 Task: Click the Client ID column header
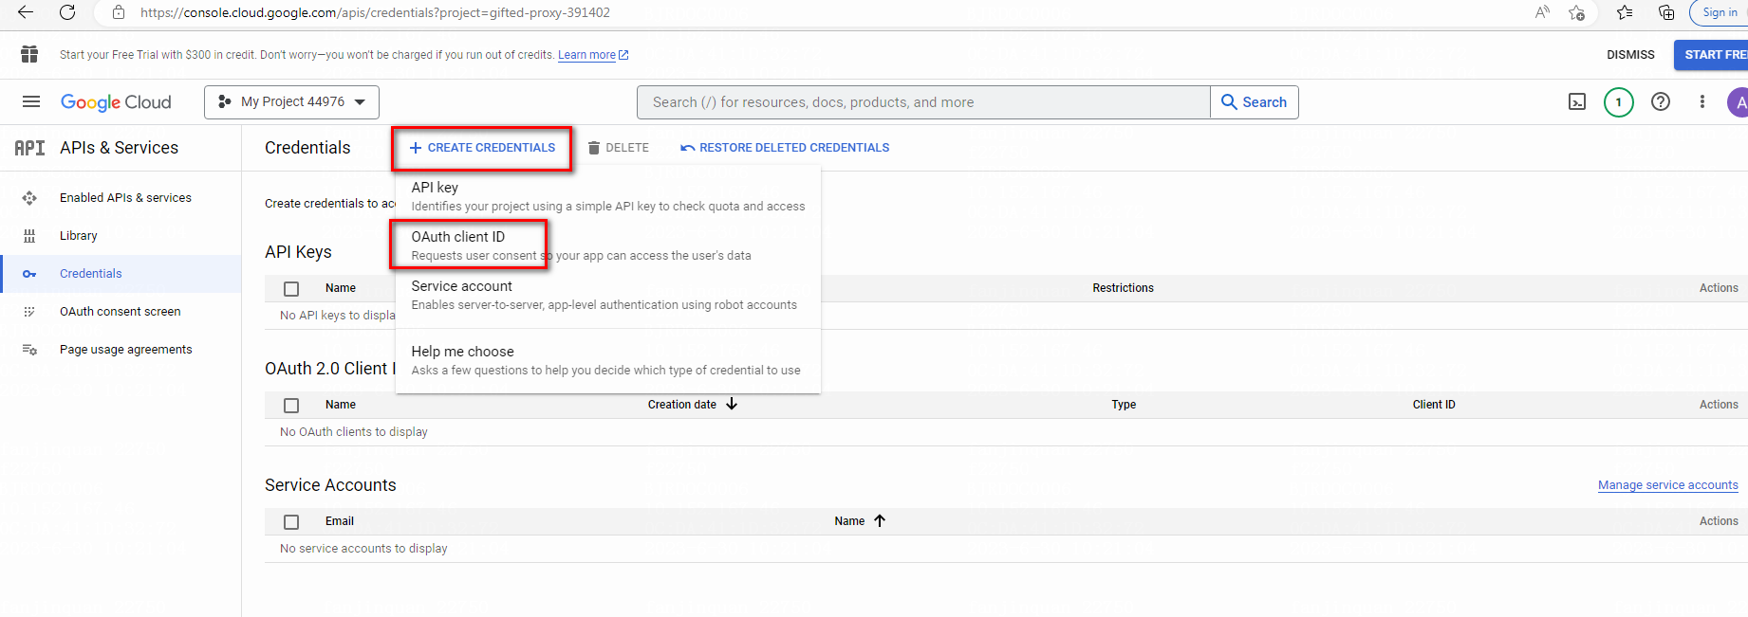[1434, 405]
